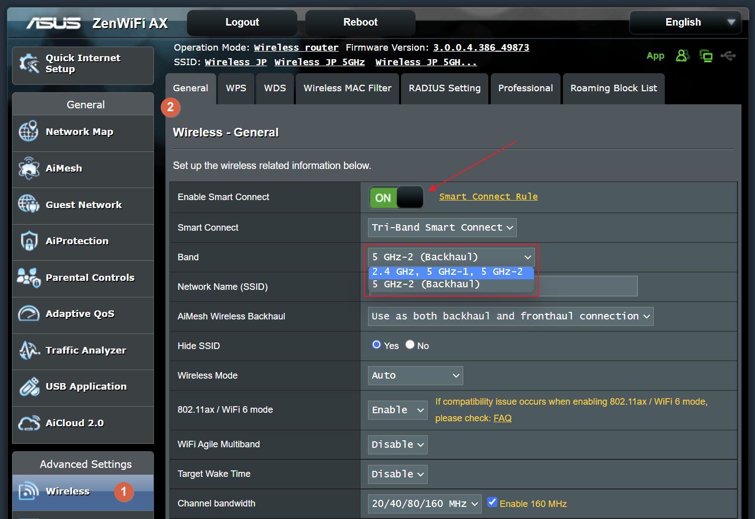Open the Network Map menu item
Image resolution: width=755 pixels, height=519 pixels.
83,132
